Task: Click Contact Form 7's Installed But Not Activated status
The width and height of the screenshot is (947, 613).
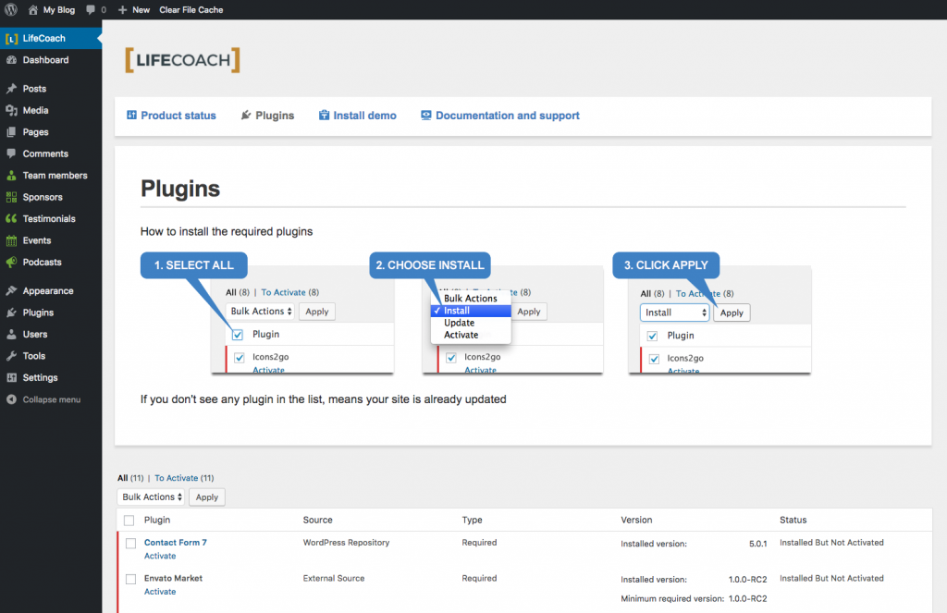Action: [x=831, y=543]
